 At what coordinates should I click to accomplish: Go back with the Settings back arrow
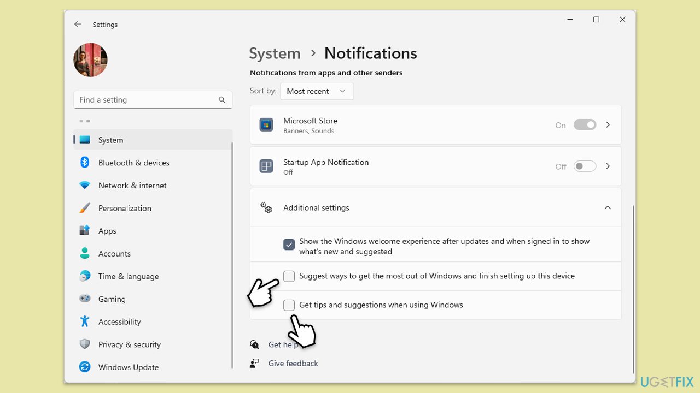click(78, 25)
